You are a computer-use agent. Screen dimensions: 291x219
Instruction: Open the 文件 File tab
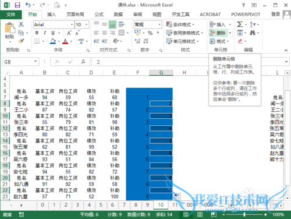pyautogui.click(x=10, y=15)
